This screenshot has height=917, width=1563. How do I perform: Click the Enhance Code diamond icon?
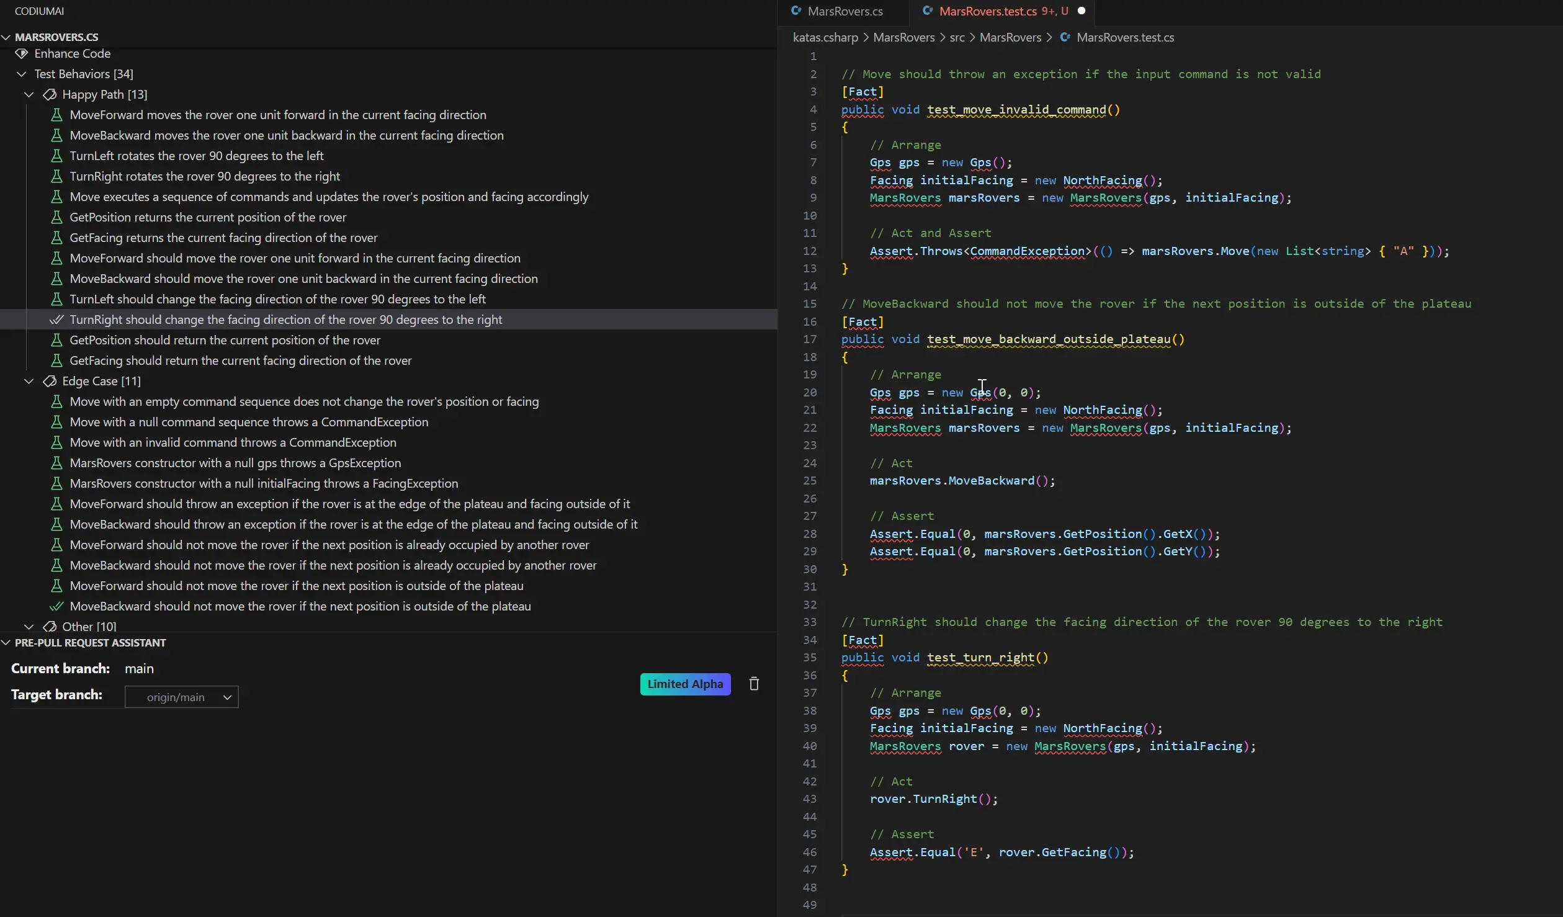click(22, 53)
